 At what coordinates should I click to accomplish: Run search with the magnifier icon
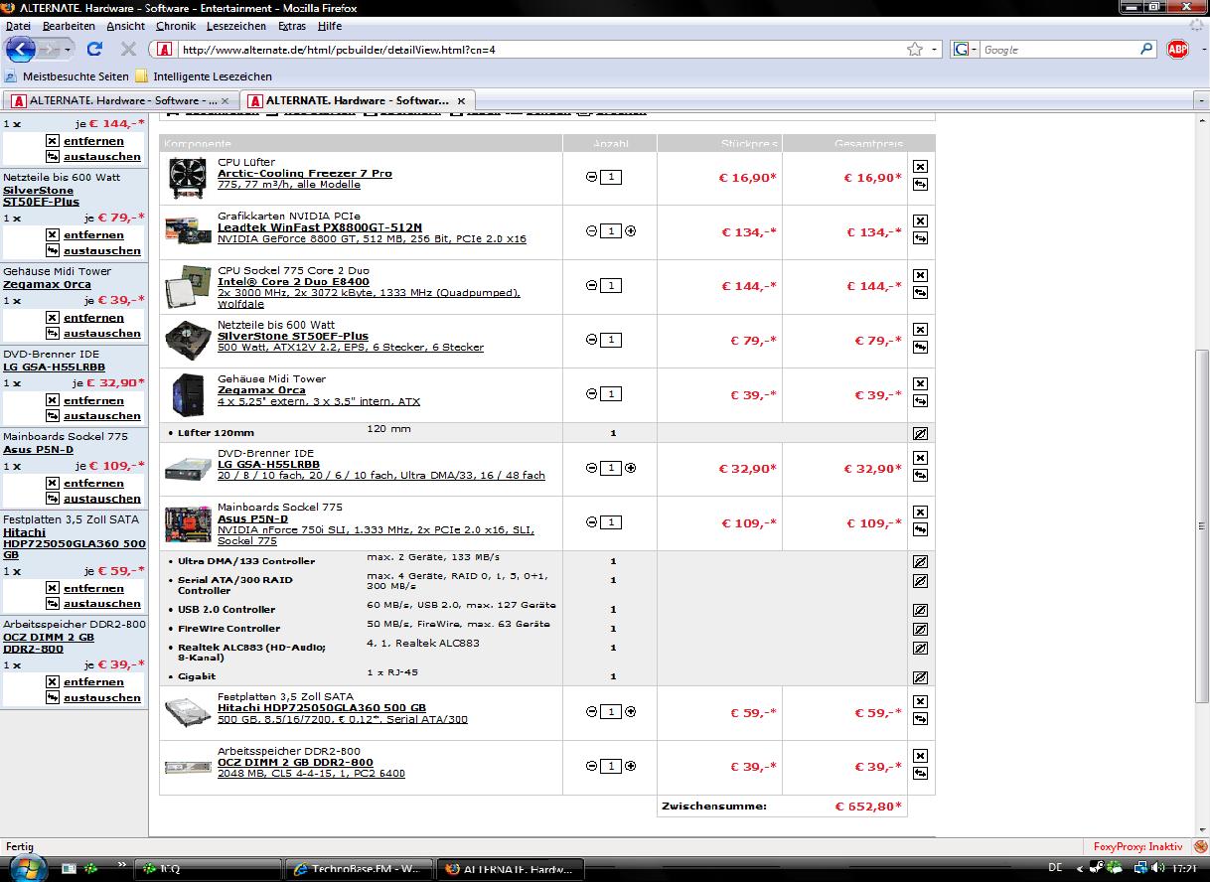pos(1146,49)
